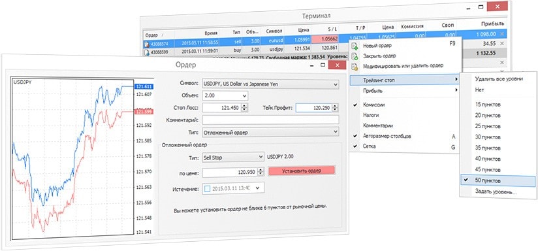
Task: Select Нет in trailing stop submenu
Action: coord(479,90)
